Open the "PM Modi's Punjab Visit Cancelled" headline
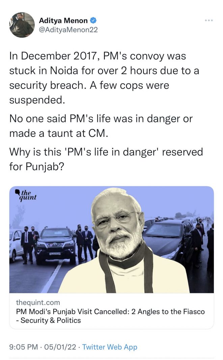The width and height of the screenshot is (223, 360). [110, 311]
